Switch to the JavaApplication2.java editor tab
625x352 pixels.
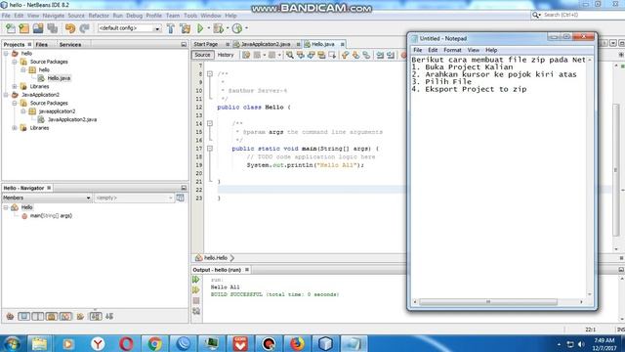[266, 44]
